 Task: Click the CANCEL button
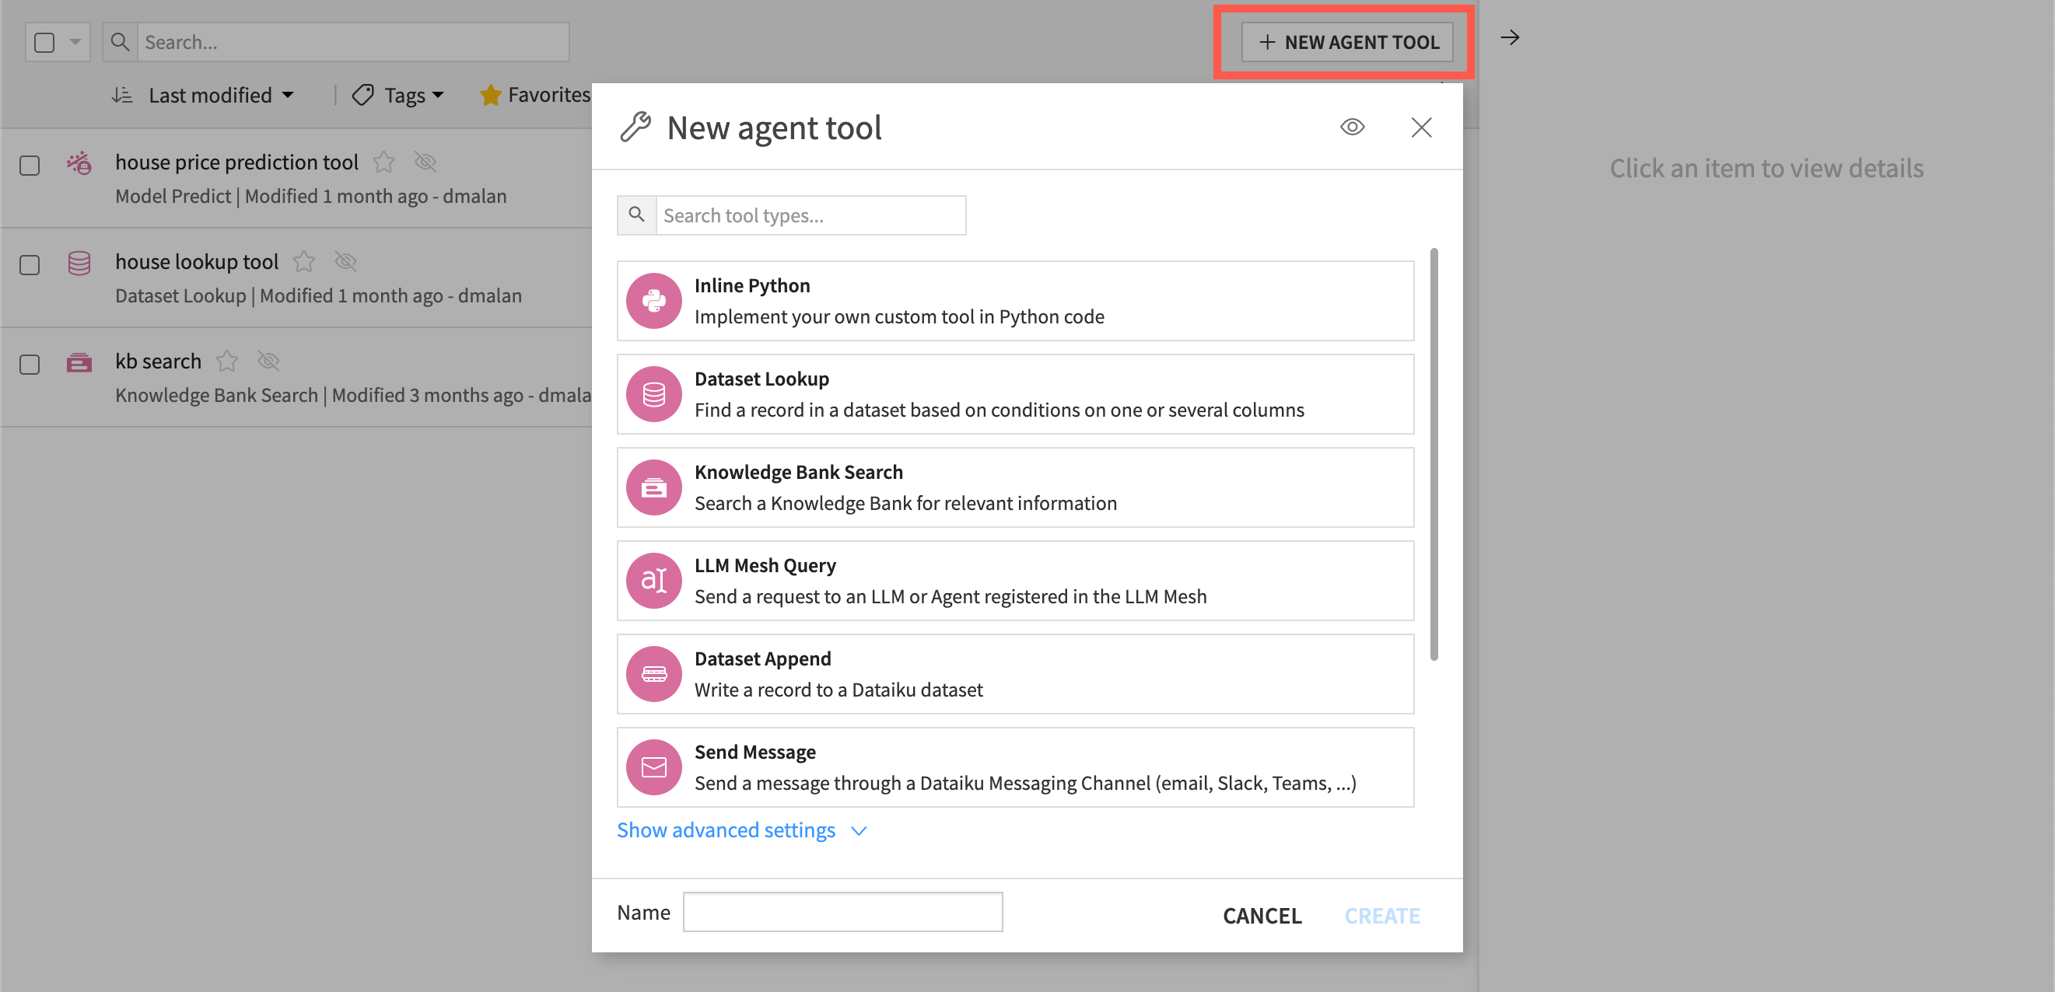point(1262,916)
